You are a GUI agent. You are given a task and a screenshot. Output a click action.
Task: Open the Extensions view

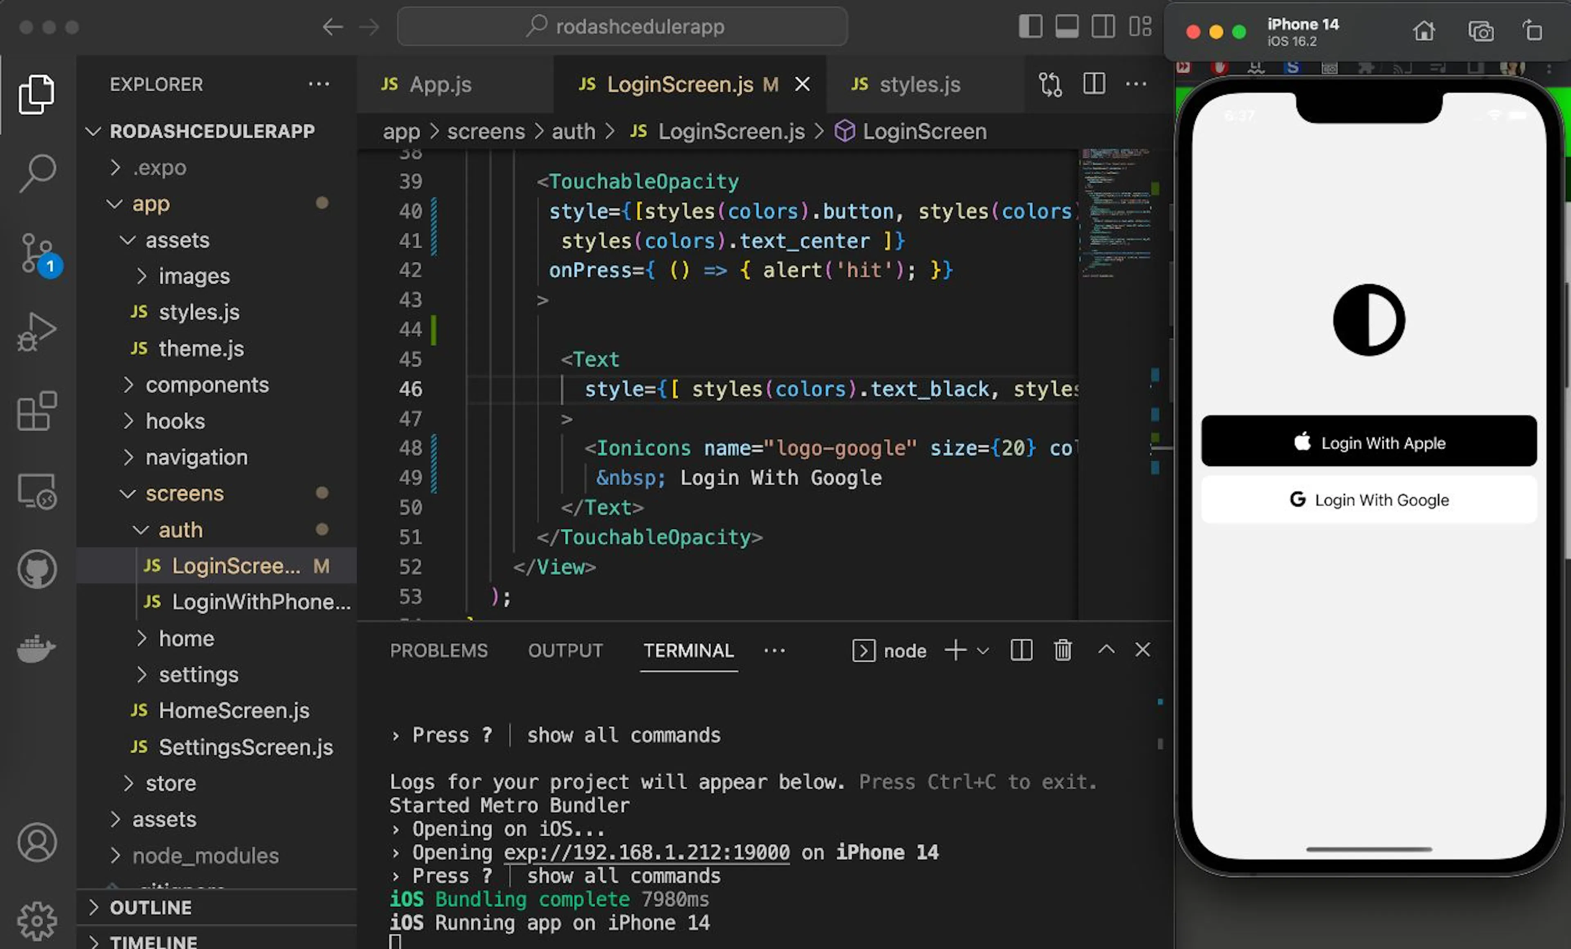(x=36, y=411)
